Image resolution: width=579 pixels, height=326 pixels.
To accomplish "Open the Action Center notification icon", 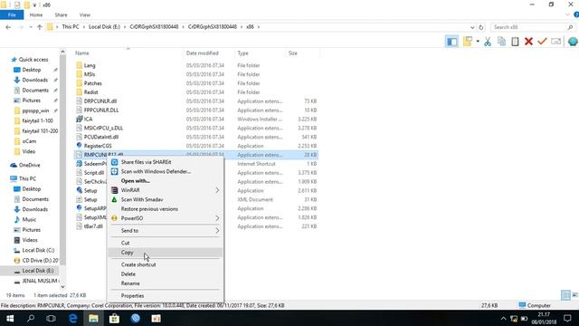I will 567,318.
